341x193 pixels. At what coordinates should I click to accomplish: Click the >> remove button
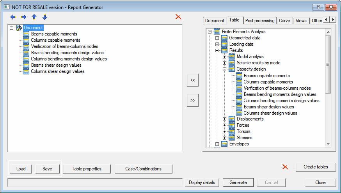click(x=193, y=101)
